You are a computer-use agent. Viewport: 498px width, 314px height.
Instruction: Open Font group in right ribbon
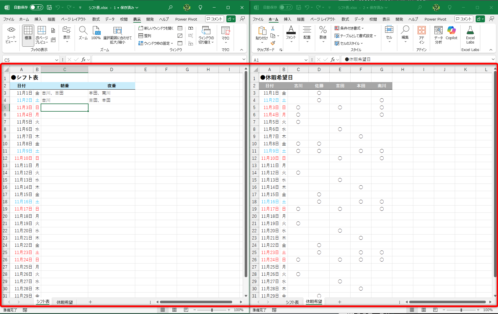[x=291, y=34]
